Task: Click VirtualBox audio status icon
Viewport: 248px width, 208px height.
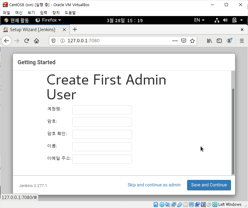Action: [x=168, y=205]
